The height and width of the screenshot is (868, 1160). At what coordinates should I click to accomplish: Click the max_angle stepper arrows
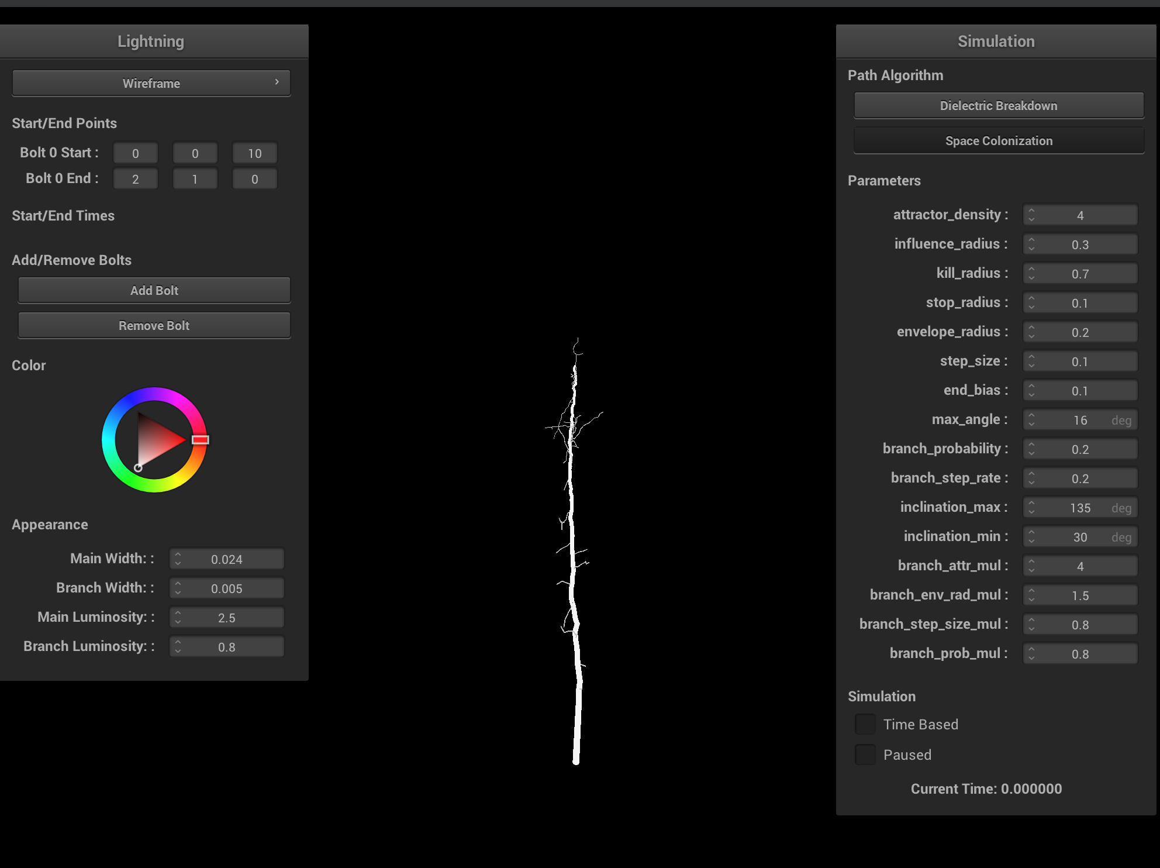pyautogui.click(x=1031, y=420)
